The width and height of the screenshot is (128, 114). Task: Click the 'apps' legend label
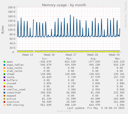(10, 62)
